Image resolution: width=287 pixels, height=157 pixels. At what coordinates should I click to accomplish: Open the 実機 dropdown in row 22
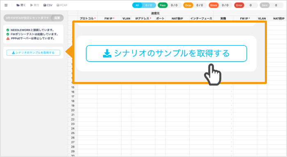pyautogui.click(x=231, y=119)
